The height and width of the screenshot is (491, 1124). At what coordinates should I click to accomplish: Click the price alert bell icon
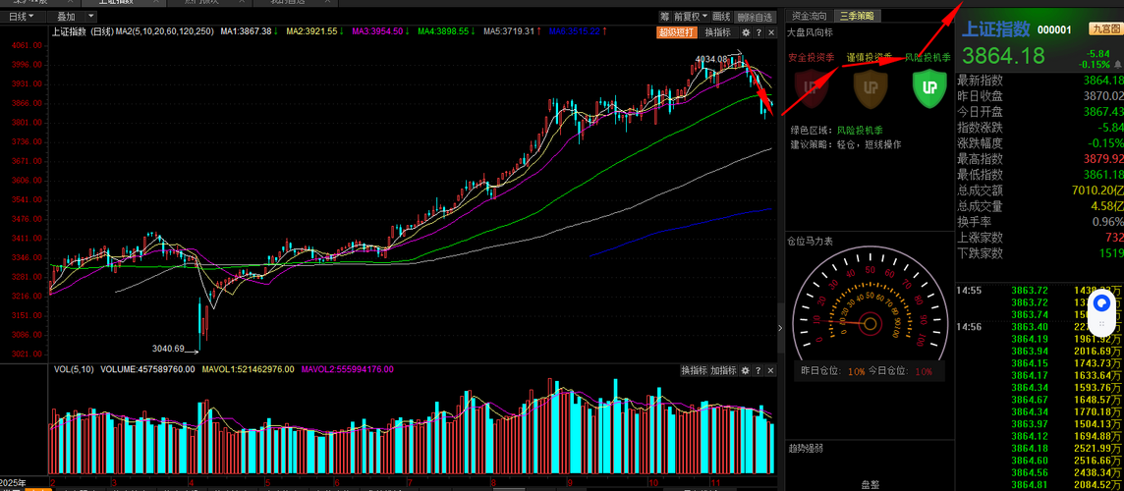click(x=1117, y=65)
